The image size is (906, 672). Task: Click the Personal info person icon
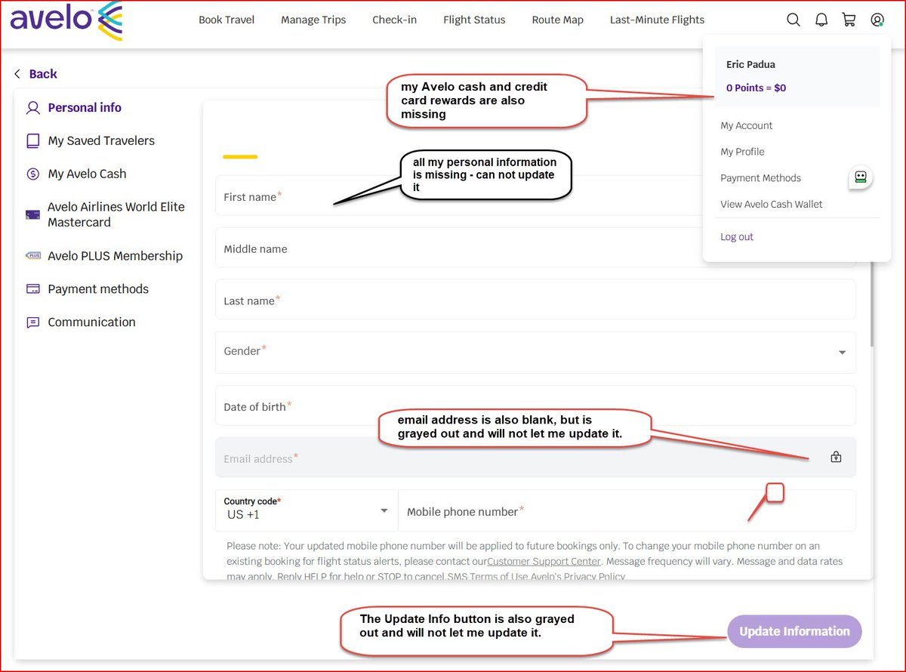(32, 108)
